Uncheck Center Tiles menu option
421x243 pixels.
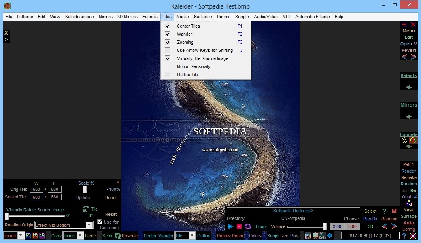pos(167,26)
